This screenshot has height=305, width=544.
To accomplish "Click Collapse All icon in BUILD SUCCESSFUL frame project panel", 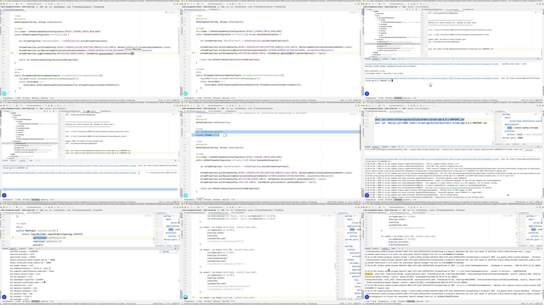I will tap(413, 9).
